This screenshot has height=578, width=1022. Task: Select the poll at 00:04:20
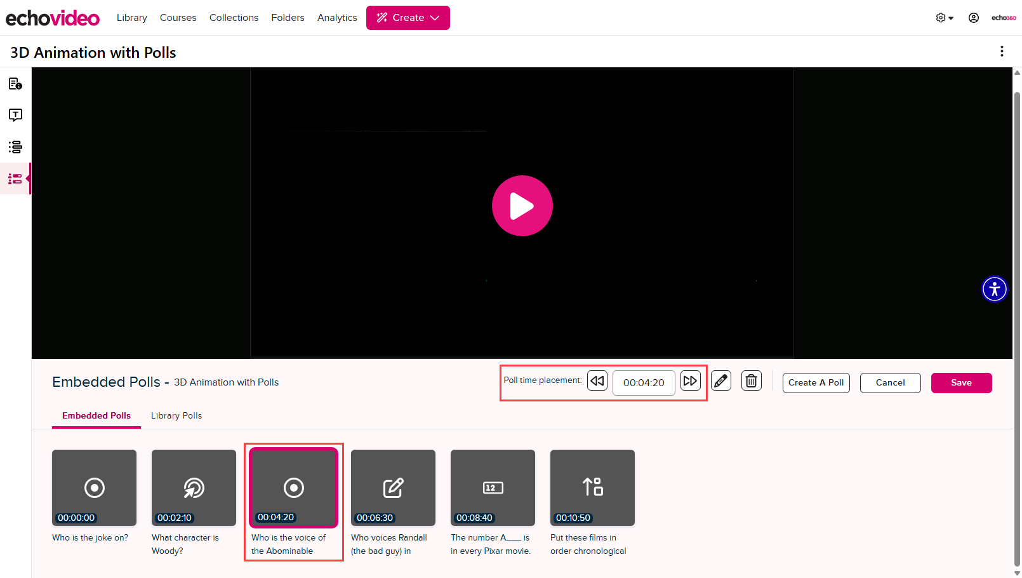[x=293, y=488]
